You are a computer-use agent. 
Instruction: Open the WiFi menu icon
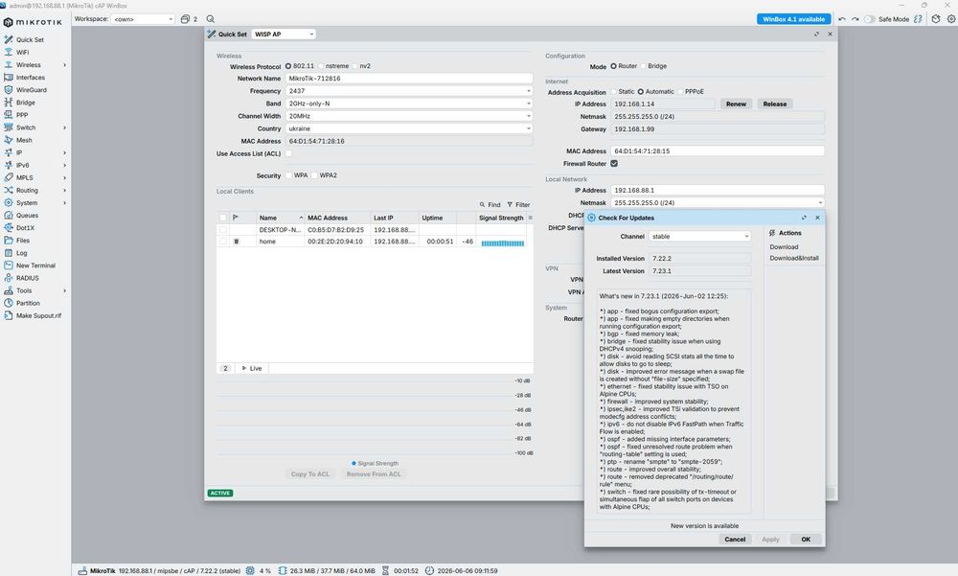click(x=8, y=52)
